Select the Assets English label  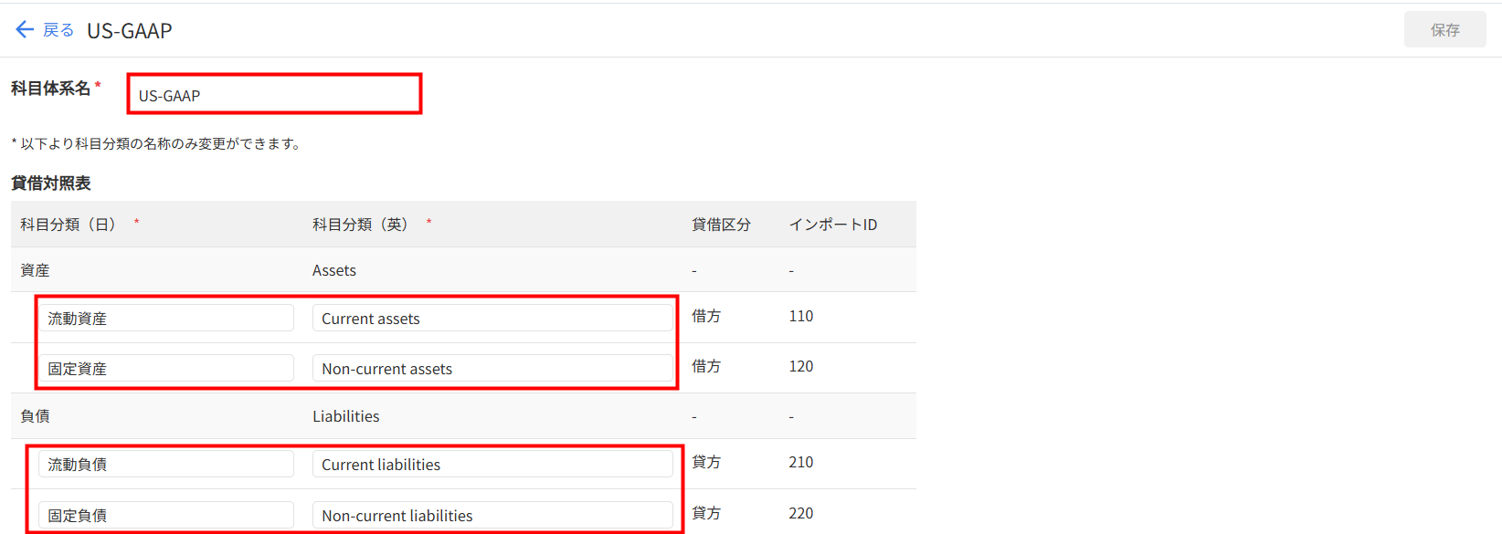pyautogui.click(x=334, y=270)
